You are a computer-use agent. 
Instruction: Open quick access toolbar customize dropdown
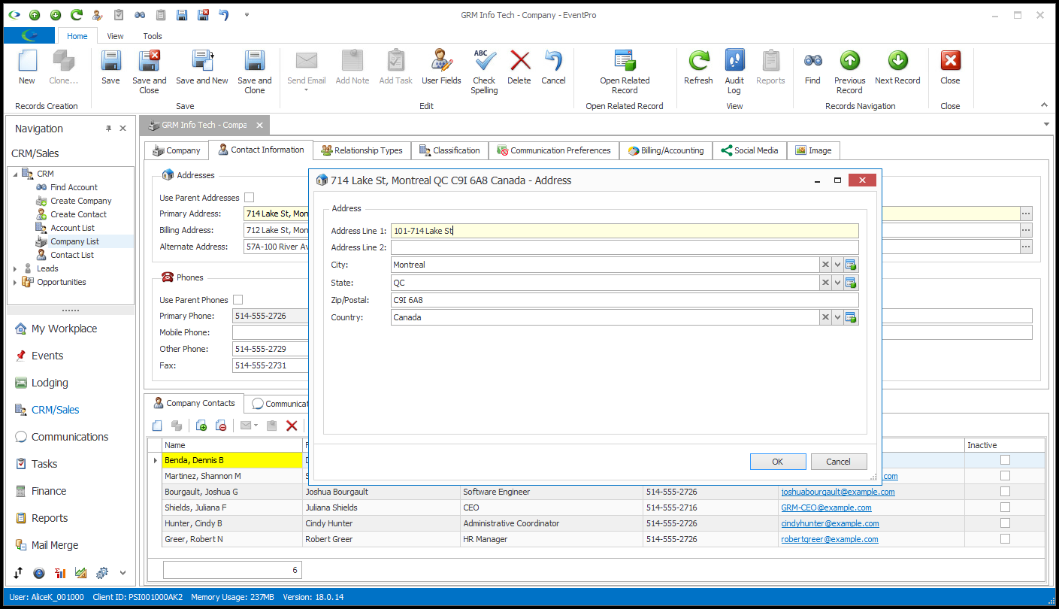point(247,15)
